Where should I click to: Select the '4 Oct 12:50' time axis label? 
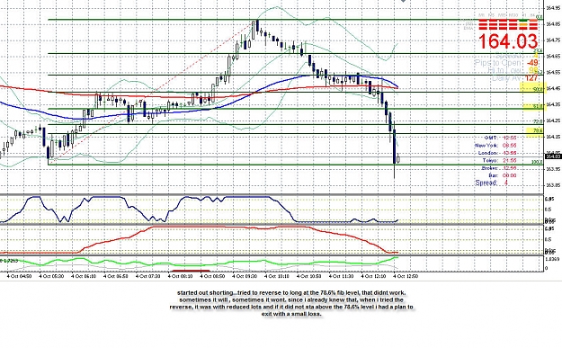406,276
